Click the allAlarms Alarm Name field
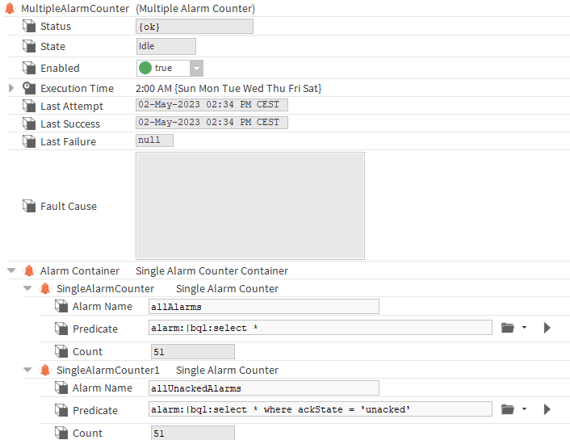The height and width of the screenshot is (440, 570). click(x=264, y=307)
